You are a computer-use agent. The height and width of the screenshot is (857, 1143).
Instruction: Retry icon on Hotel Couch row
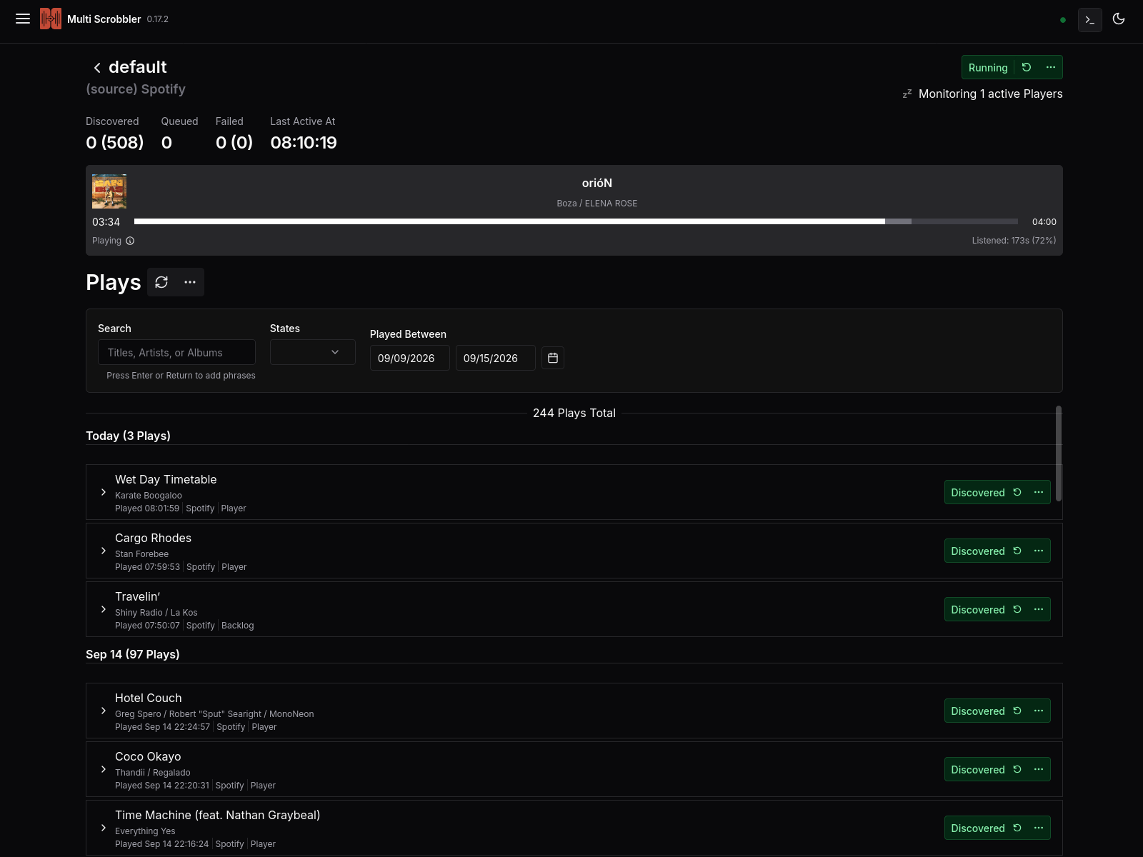pyautogui.click(x=1017, y=711)
